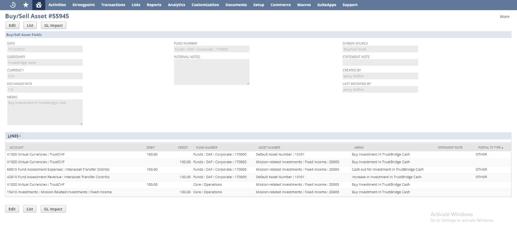517x229 pixels.
Task: Select the 15410 Investments account row
Action: coord(59,192)
